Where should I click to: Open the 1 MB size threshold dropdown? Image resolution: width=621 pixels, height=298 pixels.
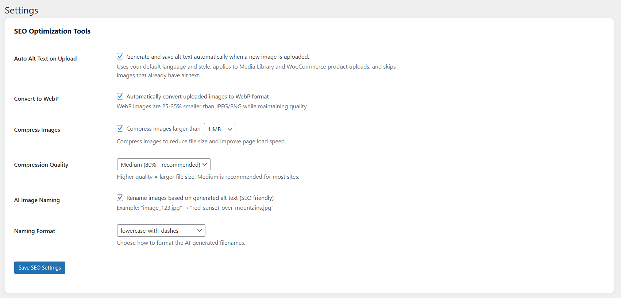[220, 129]
